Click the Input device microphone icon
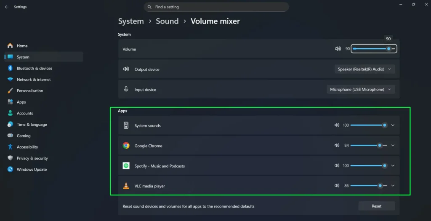431x221 pixels. coord(126,89)
